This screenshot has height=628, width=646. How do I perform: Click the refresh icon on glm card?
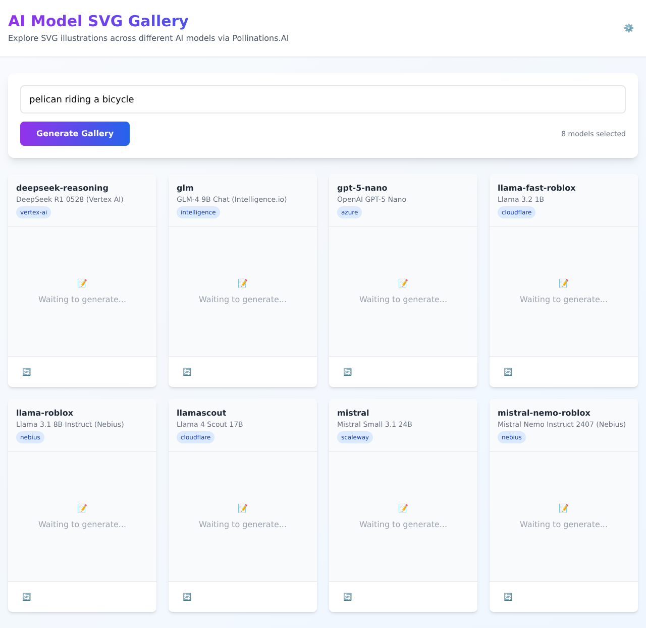point(187,372)
